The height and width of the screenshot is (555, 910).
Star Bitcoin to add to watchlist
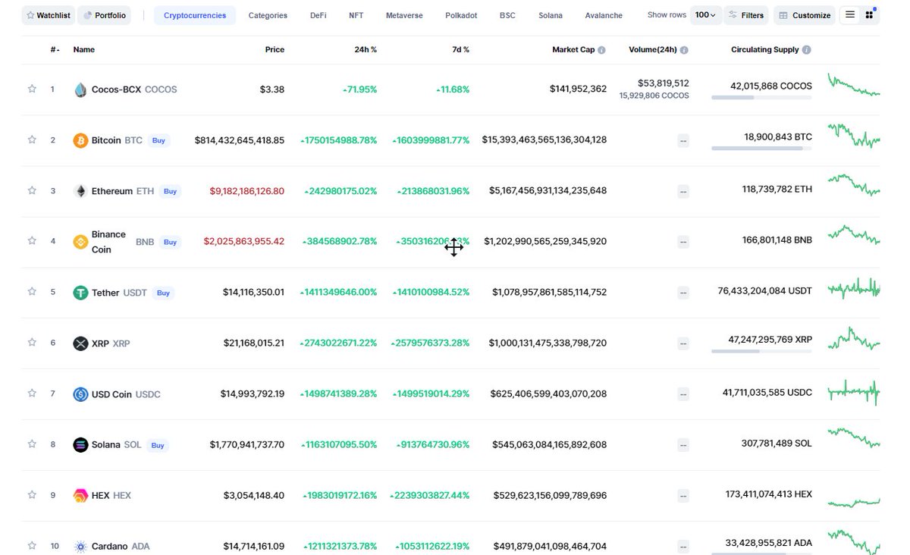click(x=32, y=140)
